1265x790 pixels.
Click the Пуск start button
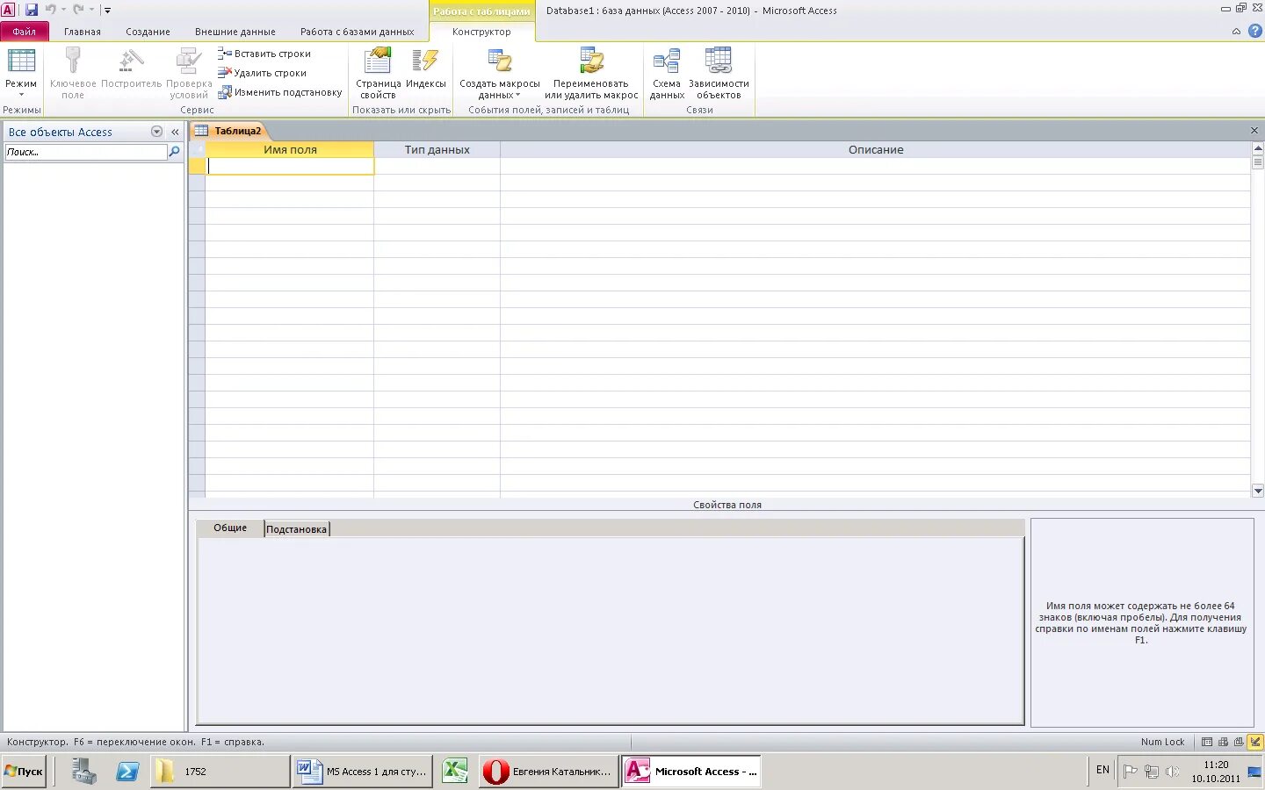[x=24, y=772]
